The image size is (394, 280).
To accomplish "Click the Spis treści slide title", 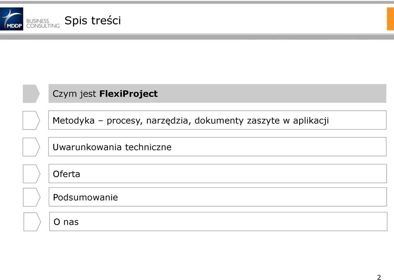I will 93,20.
